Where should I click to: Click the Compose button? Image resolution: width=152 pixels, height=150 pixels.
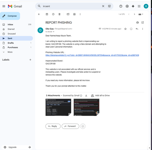pyautogui.click(x=10, y=16)
